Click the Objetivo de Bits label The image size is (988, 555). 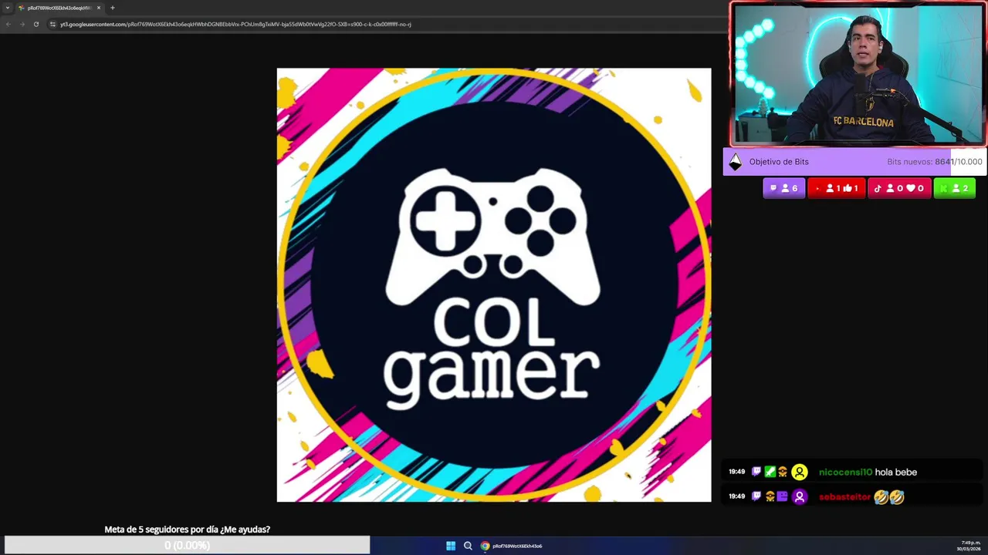pyautogui.click(x=779, y=162)
